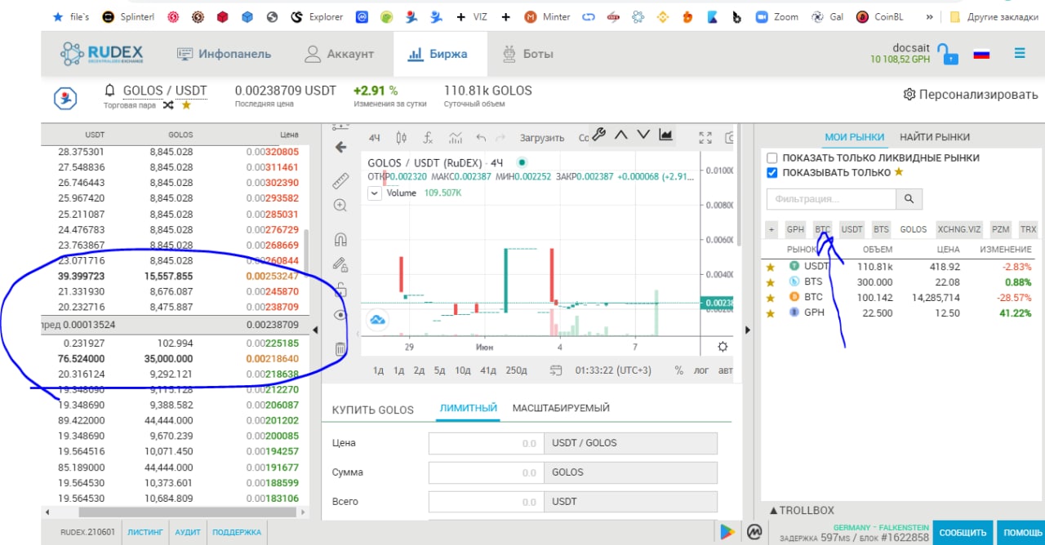The height and width of the screenshot is (545, 1045).
Task: Add a market tab with plus button
Action: point(772,230)
